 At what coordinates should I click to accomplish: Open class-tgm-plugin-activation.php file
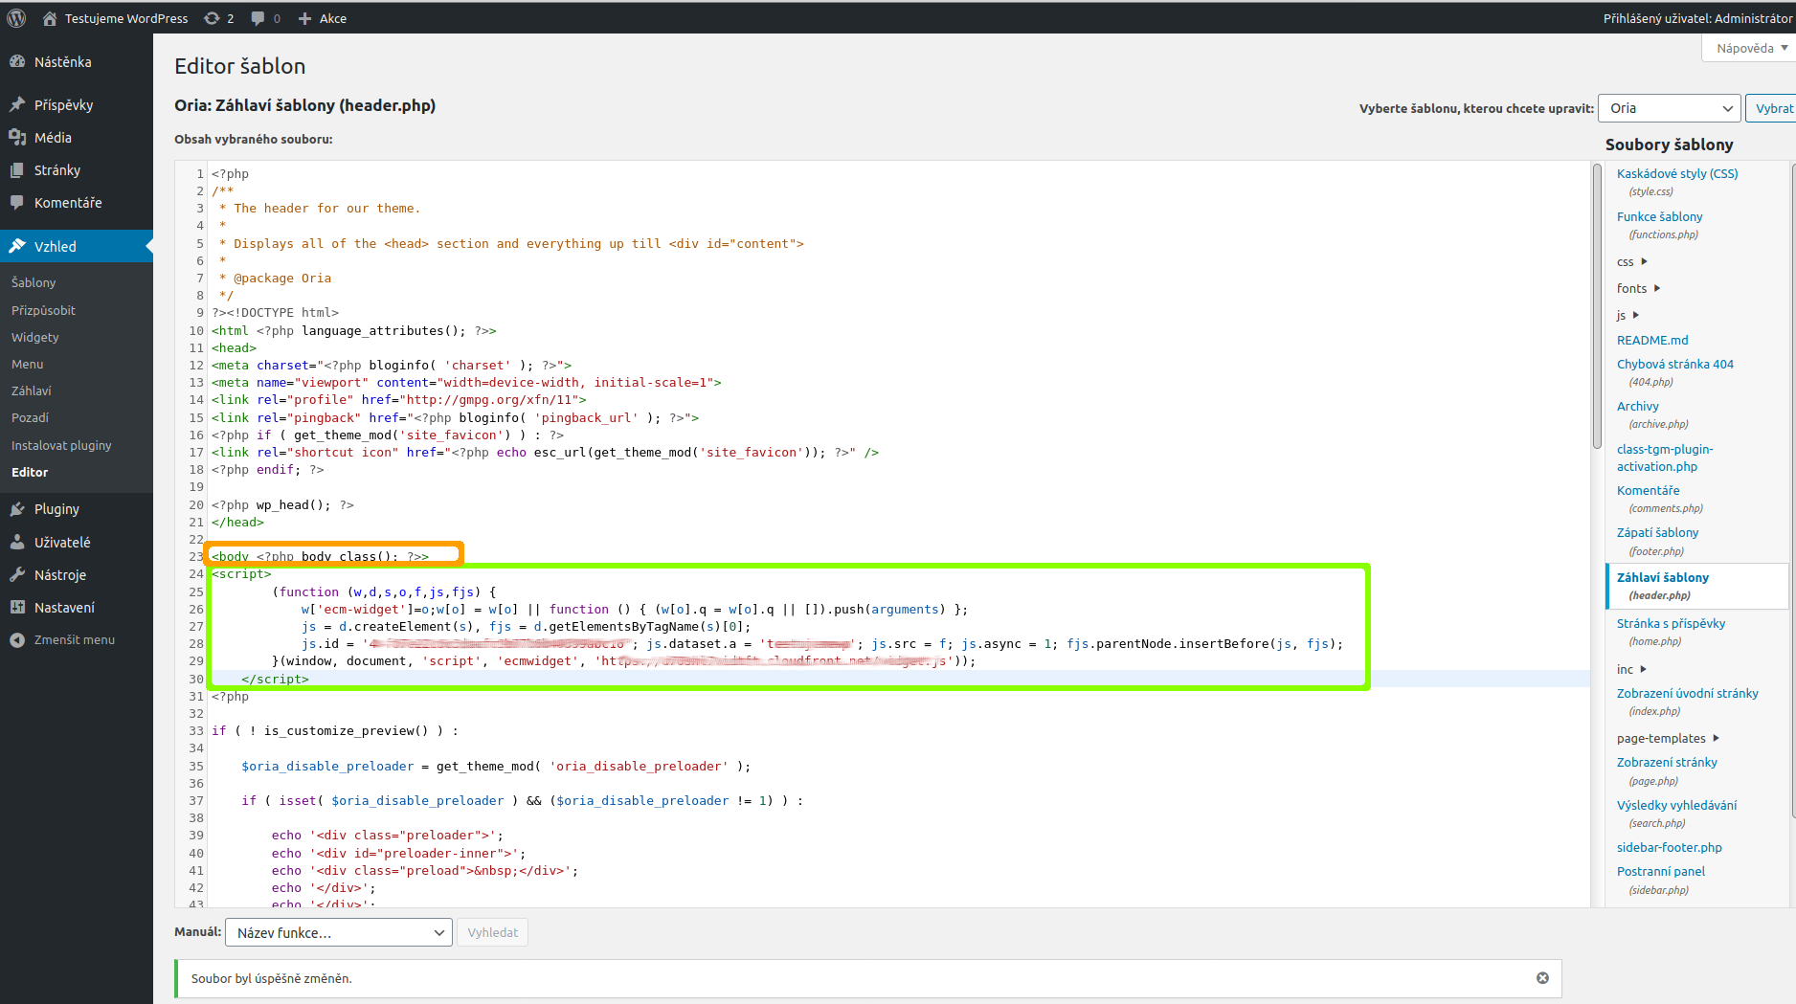[1665, 457]
